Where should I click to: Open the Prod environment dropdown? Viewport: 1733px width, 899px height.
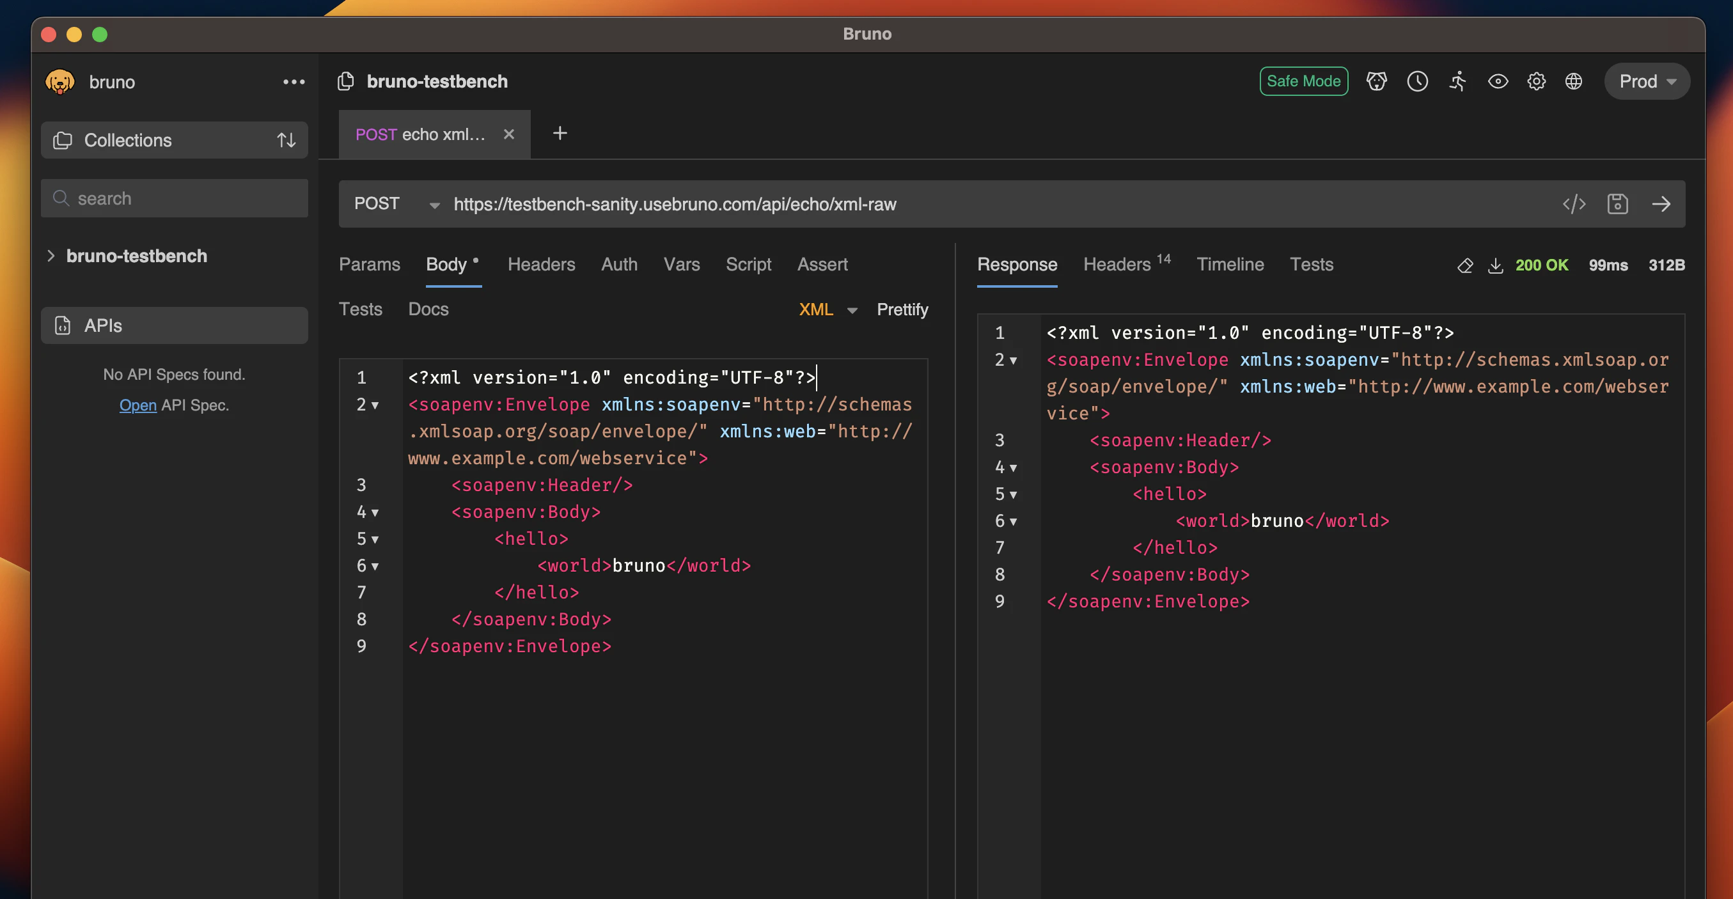1645,81
